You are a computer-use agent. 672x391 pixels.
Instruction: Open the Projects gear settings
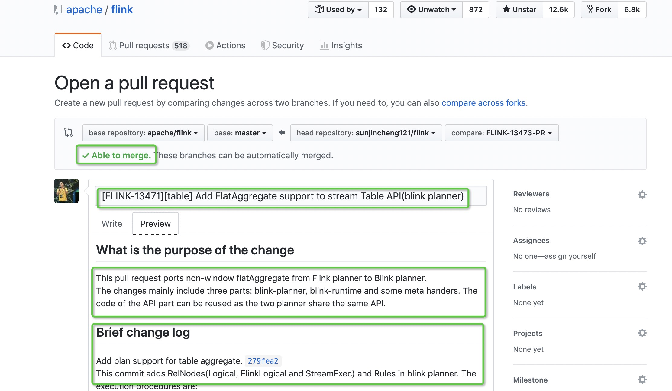pos(642,333)
